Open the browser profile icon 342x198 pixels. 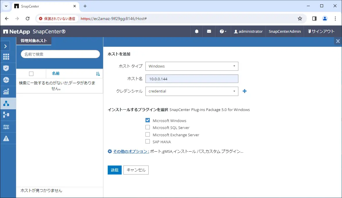click(x=325, y=19)
